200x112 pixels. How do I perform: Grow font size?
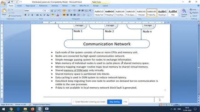pyautogui.click(x=52, y=11)
